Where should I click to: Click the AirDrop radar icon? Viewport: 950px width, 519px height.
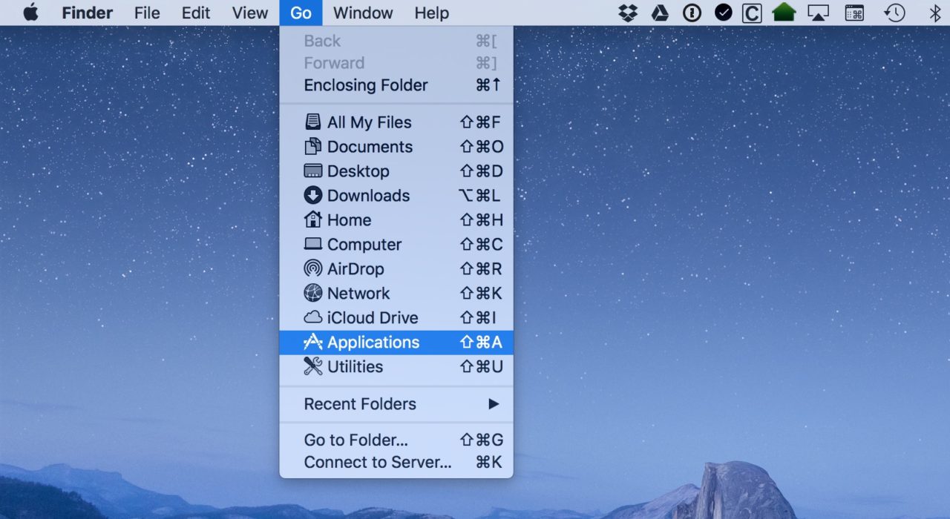(x=313, y=268)
